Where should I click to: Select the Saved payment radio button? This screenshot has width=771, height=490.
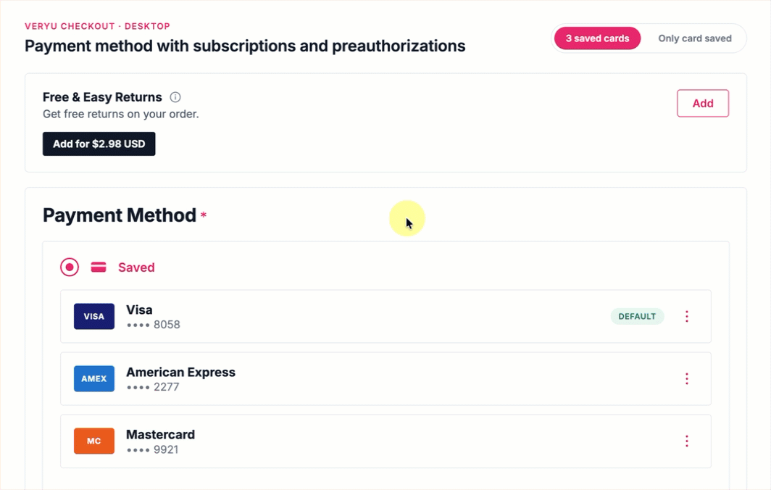pos(70,267)
